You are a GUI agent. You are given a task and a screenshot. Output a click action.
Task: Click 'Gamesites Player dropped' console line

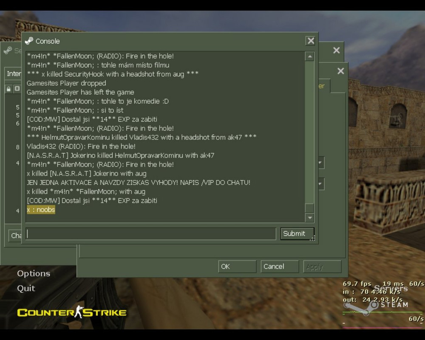(x=66, y=83)
